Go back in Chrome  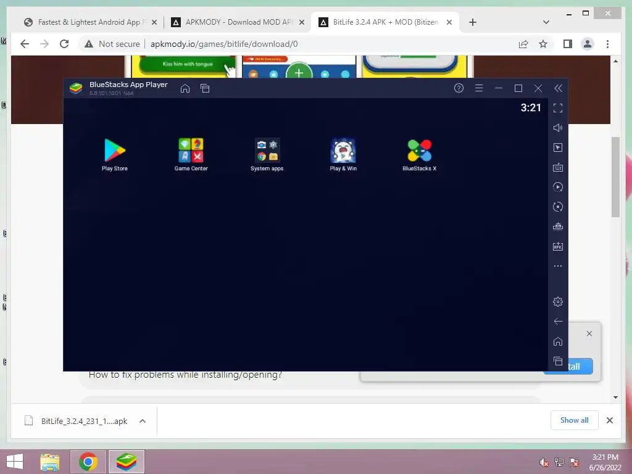(25, 44)
